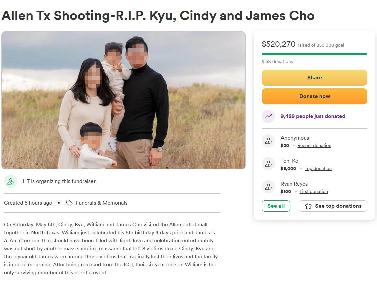Click the 9,429 people just donated text

pos(313,116)
